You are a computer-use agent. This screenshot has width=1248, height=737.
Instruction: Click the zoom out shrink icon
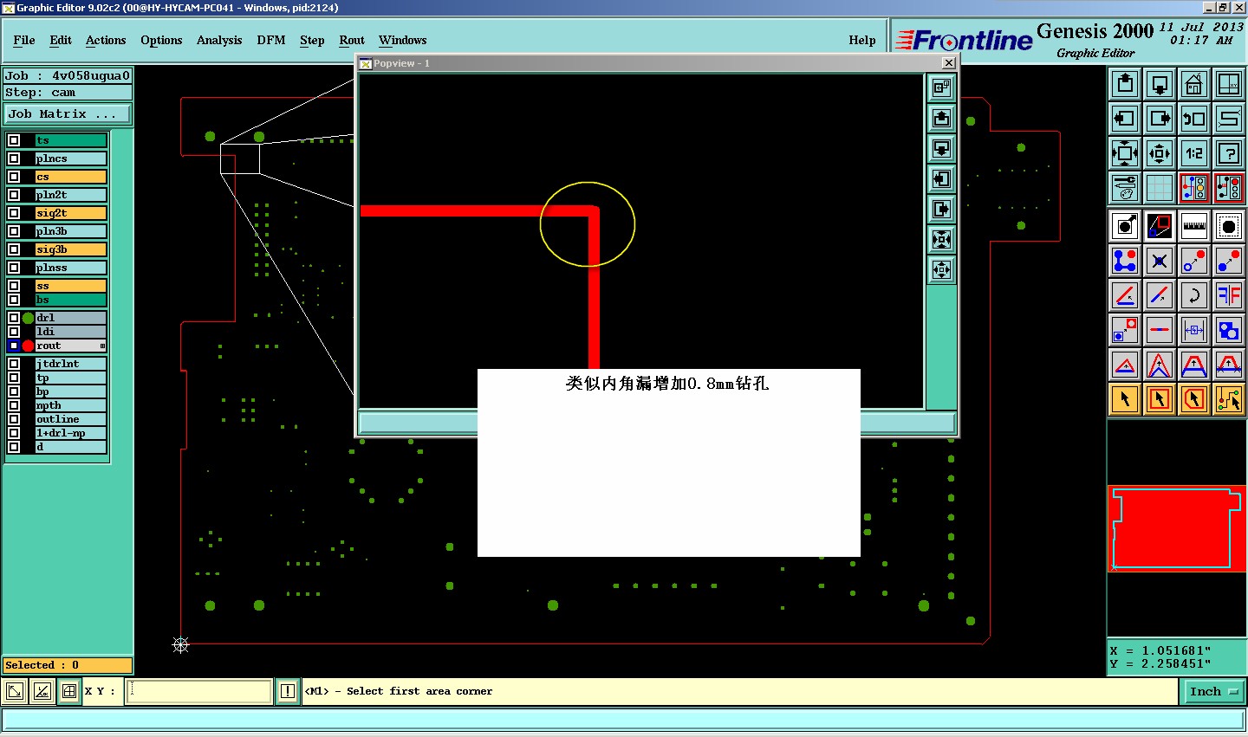(x=1160, y=153)
